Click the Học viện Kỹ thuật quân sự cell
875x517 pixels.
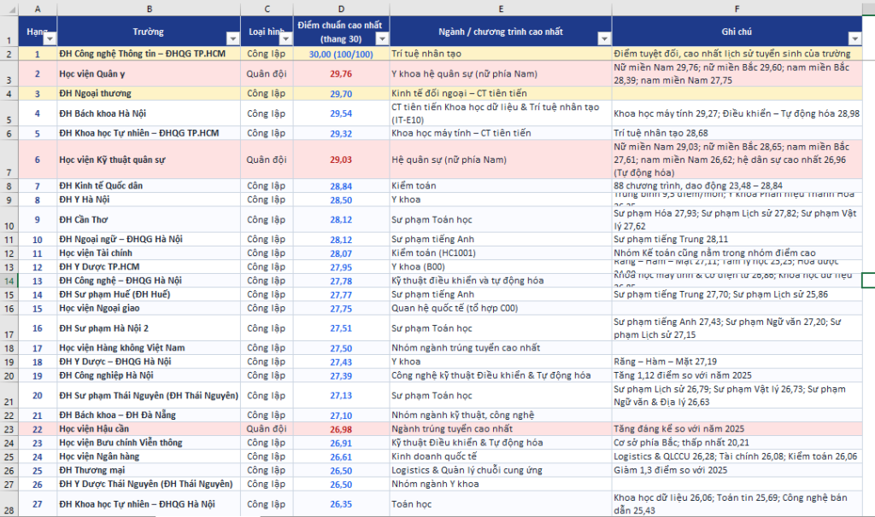[149, 160]
